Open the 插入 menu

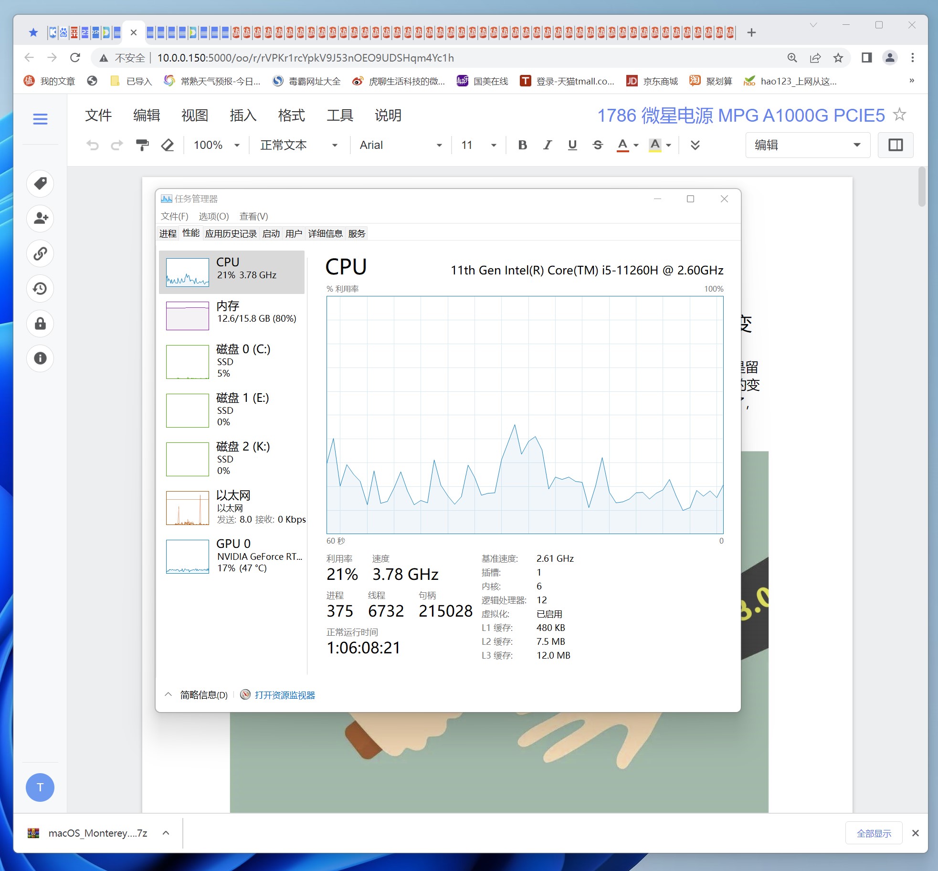click(x=243, y=115)
